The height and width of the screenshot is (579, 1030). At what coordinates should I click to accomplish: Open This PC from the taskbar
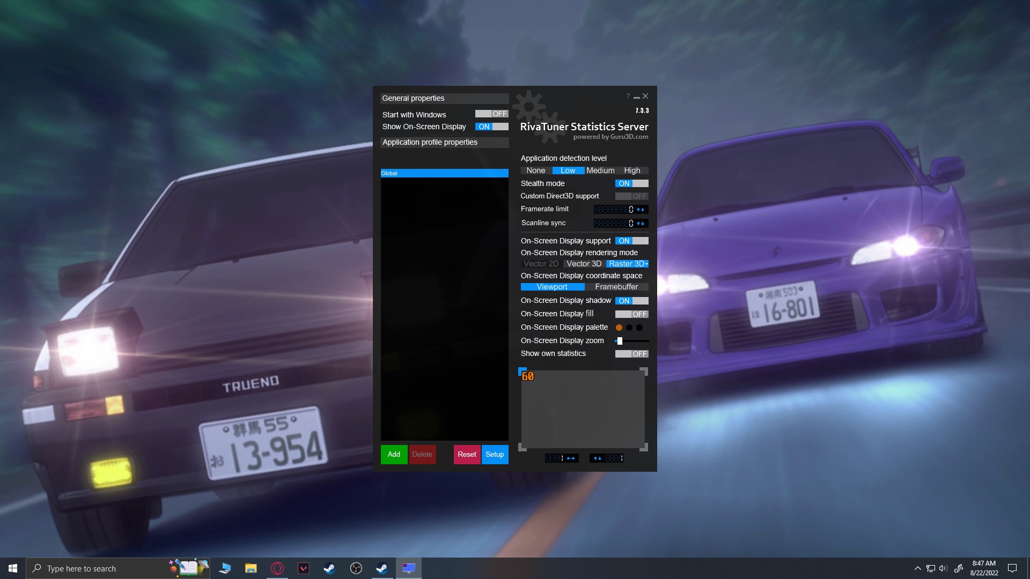225,568
